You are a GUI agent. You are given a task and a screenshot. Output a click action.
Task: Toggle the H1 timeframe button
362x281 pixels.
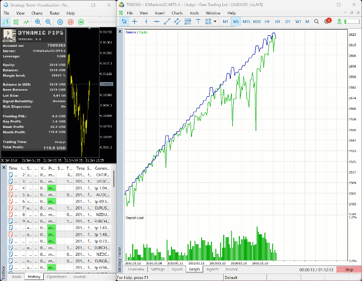point(267,22)
